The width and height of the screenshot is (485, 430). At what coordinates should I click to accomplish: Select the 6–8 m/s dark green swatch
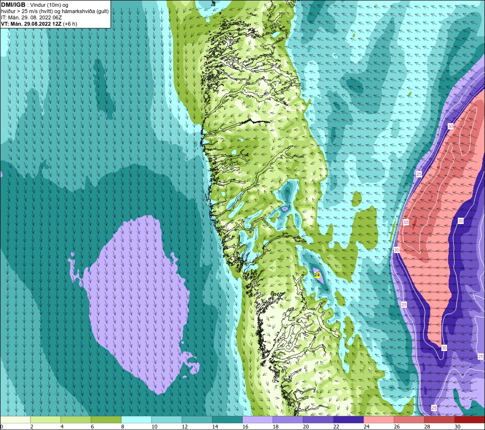click(x=106, y=419)
